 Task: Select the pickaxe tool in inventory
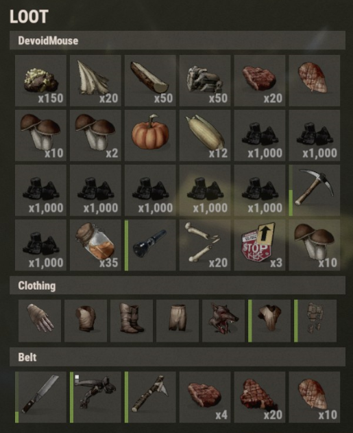pos(315,190)
